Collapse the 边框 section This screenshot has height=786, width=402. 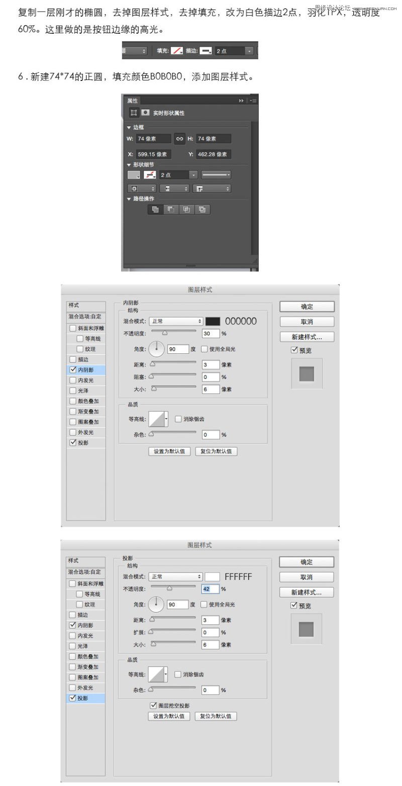click(x=129, y=128)
